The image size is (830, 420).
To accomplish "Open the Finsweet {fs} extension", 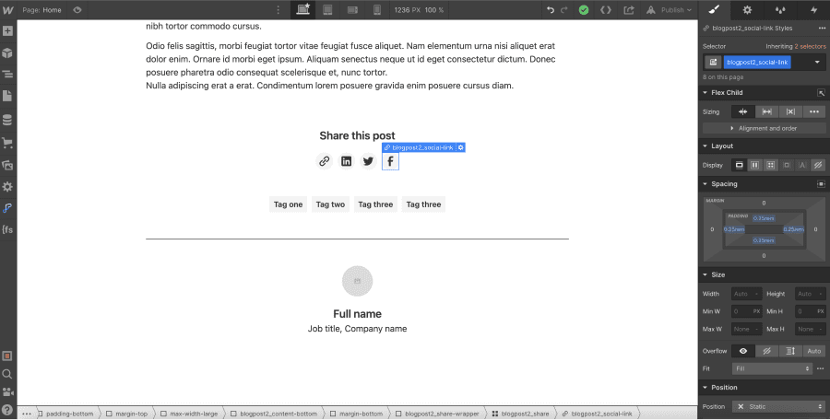I will pyautogui.click(x=7, y=229).
